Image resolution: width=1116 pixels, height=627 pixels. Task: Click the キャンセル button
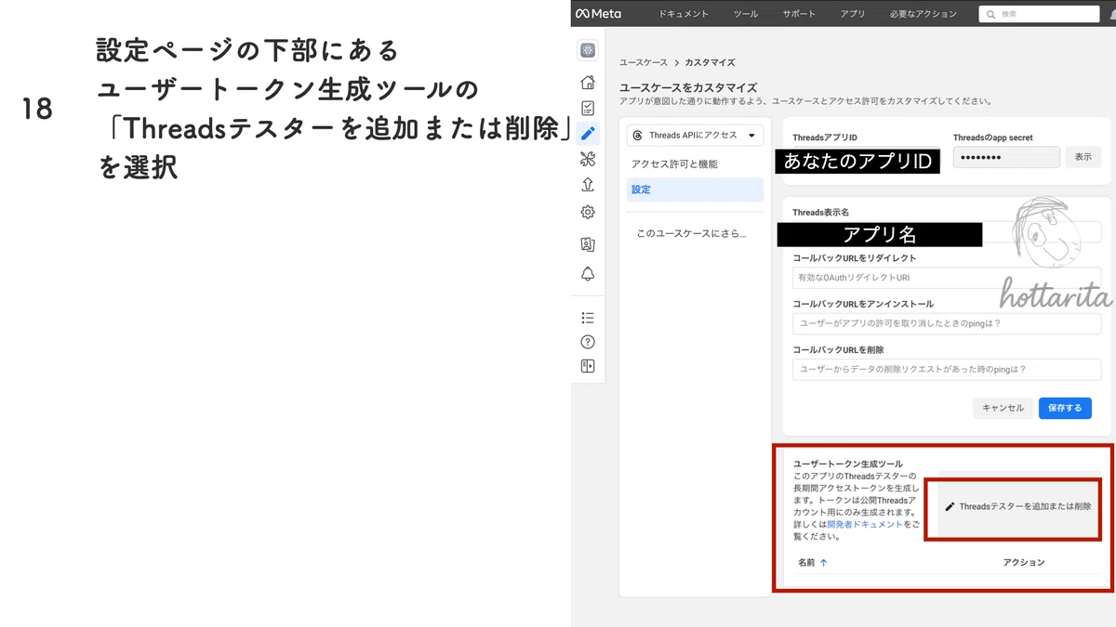coord(1003,408)
